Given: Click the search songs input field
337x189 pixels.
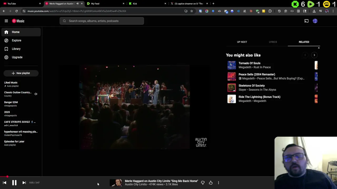Looking at the screenshot, I should [x=102, y=21].
